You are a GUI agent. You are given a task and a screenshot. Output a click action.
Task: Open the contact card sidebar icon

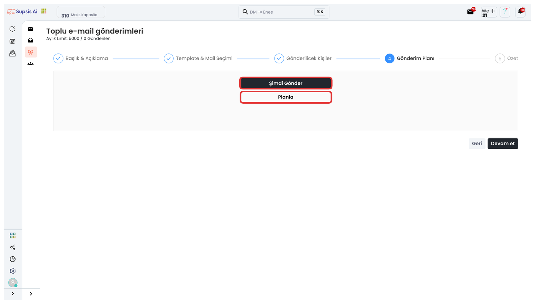pos(12,41)
